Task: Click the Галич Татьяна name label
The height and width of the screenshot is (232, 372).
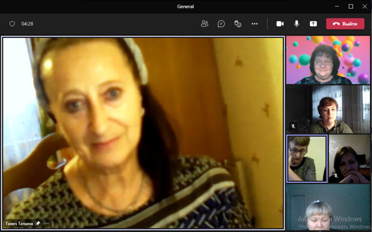Action: pyautogui.click(x=19, y=224)
